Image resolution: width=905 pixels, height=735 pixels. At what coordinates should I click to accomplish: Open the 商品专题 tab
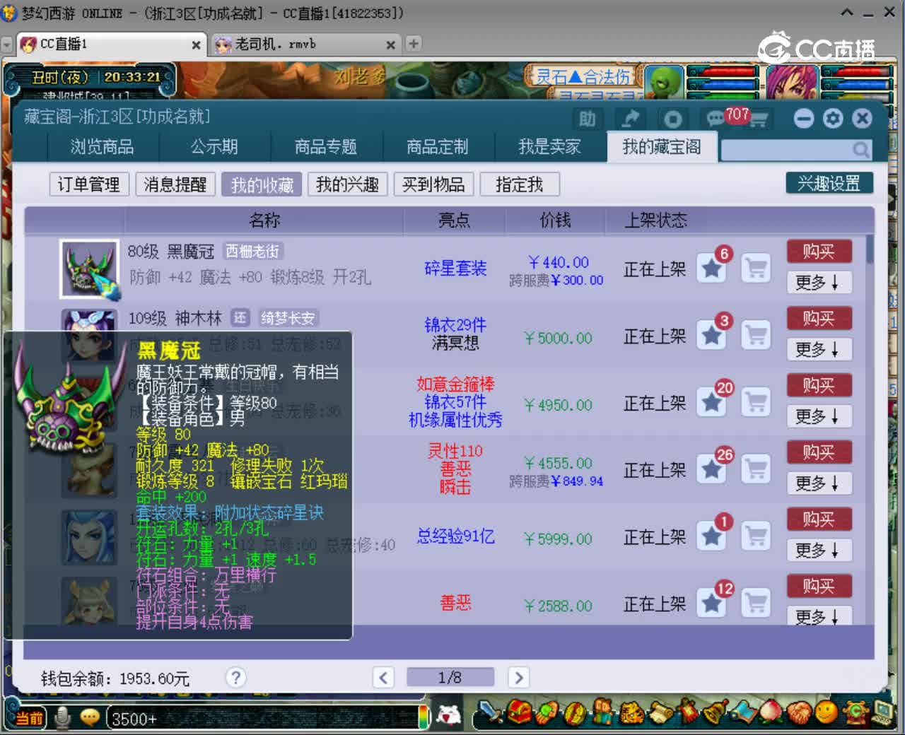click(x=326, y=147)
